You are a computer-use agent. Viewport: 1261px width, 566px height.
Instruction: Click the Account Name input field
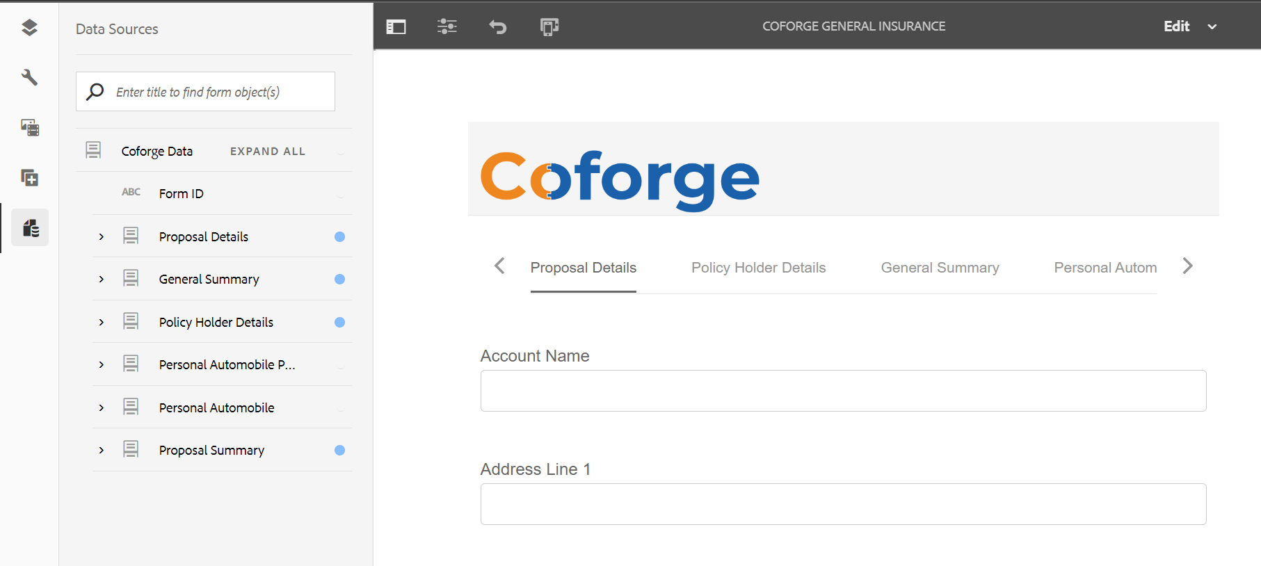843,391
